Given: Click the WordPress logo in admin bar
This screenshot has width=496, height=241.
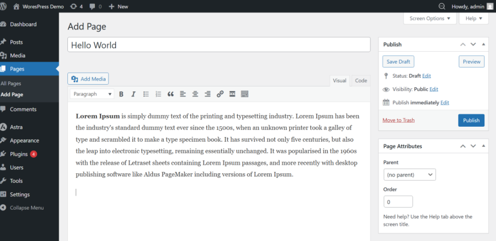Looking at the screenshot, I should [3, 7].
